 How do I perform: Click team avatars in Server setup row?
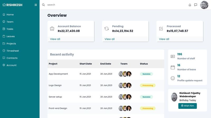click(x=125, y=97)
